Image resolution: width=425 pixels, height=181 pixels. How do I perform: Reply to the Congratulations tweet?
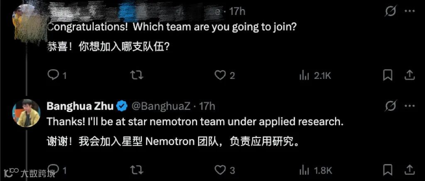(54, 75)
